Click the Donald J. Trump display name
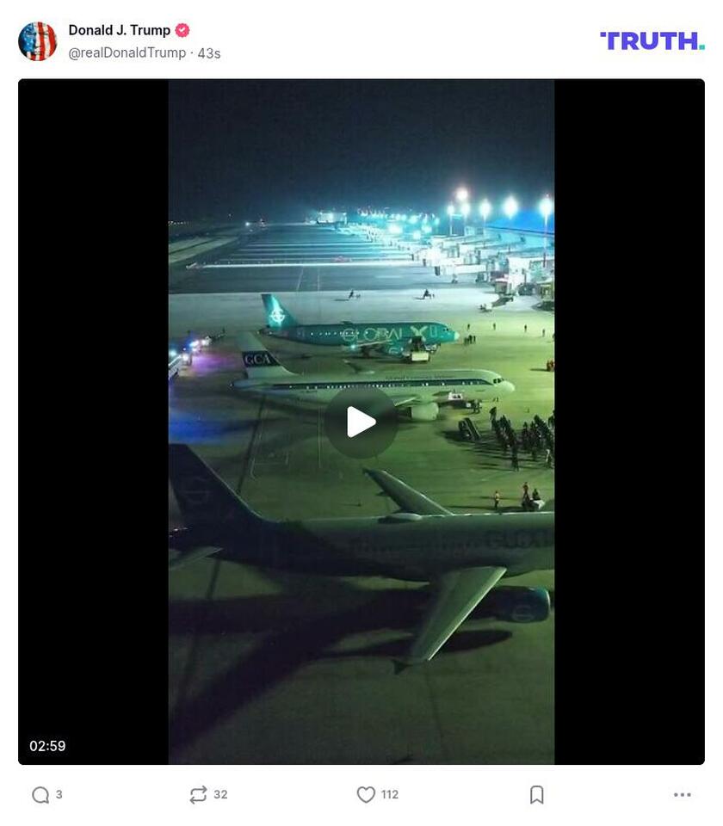Screen dimensions: 723x826 tap(120, 31)
